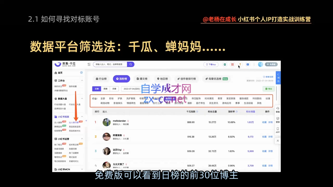
Task: Select the 日榜 daily toggle
Action: click(x=97, y=89)
